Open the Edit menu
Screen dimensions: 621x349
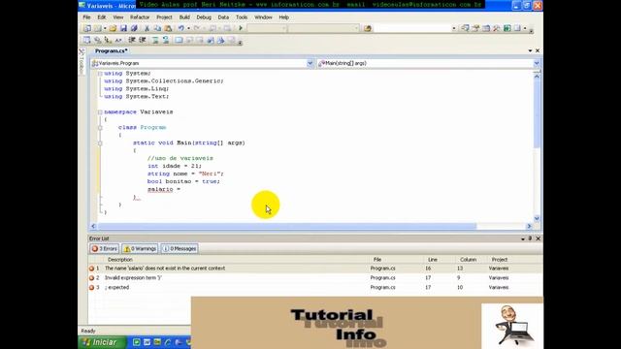101,17
